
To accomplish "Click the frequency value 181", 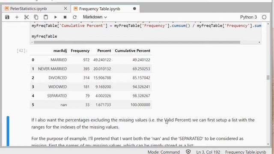I will click(86, 87).
